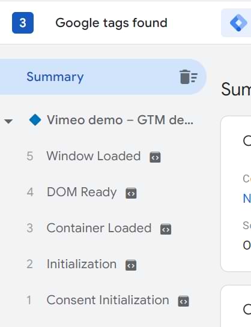
Task: Click event number 5 in the list
Action: [x=30, y=156]
